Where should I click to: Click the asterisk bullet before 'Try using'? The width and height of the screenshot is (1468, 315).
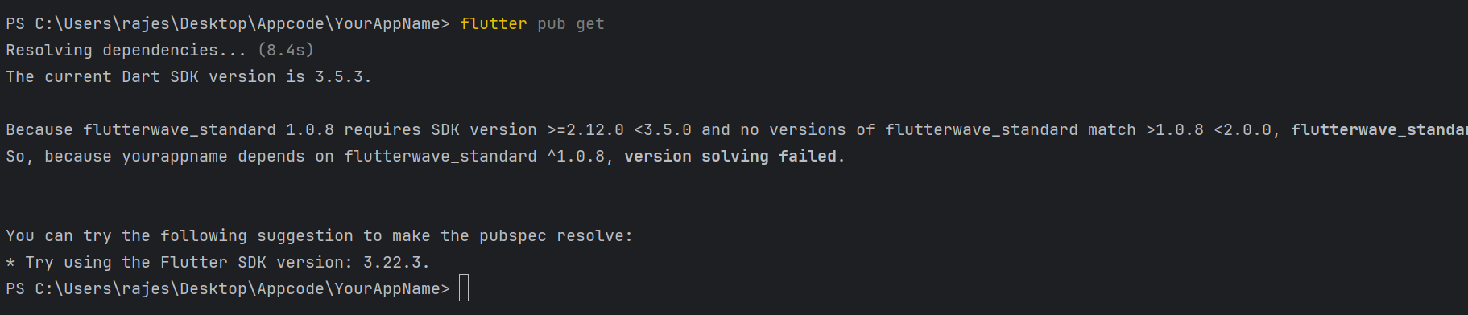click(10, 263)
